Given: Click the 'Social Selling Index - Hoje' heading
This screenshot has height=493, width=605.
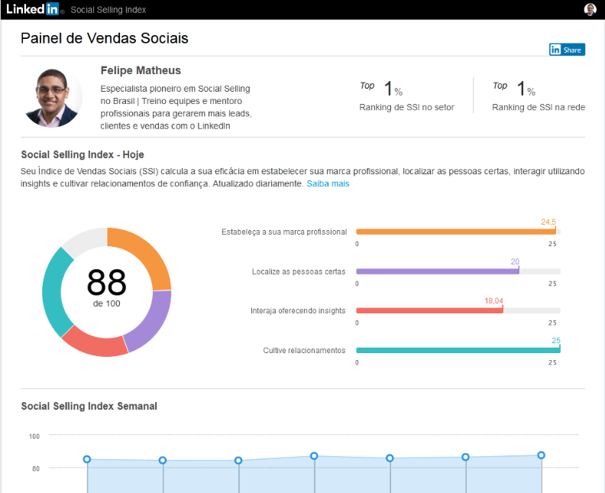Looking at the screenshot, I should click(x=82, y=154).
